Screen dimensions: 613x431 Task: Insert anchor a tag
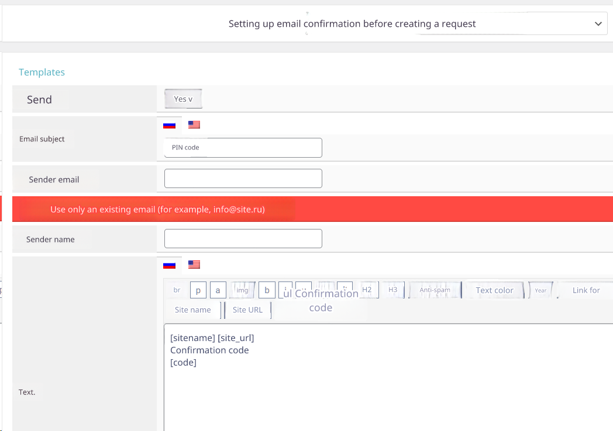(x=218, y=290)
